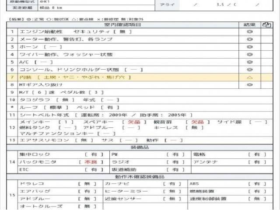Click the 年式 label in row 10
The width and height of the screenshot is (280, 210).
pyautogui.click(x=89, y=100)
